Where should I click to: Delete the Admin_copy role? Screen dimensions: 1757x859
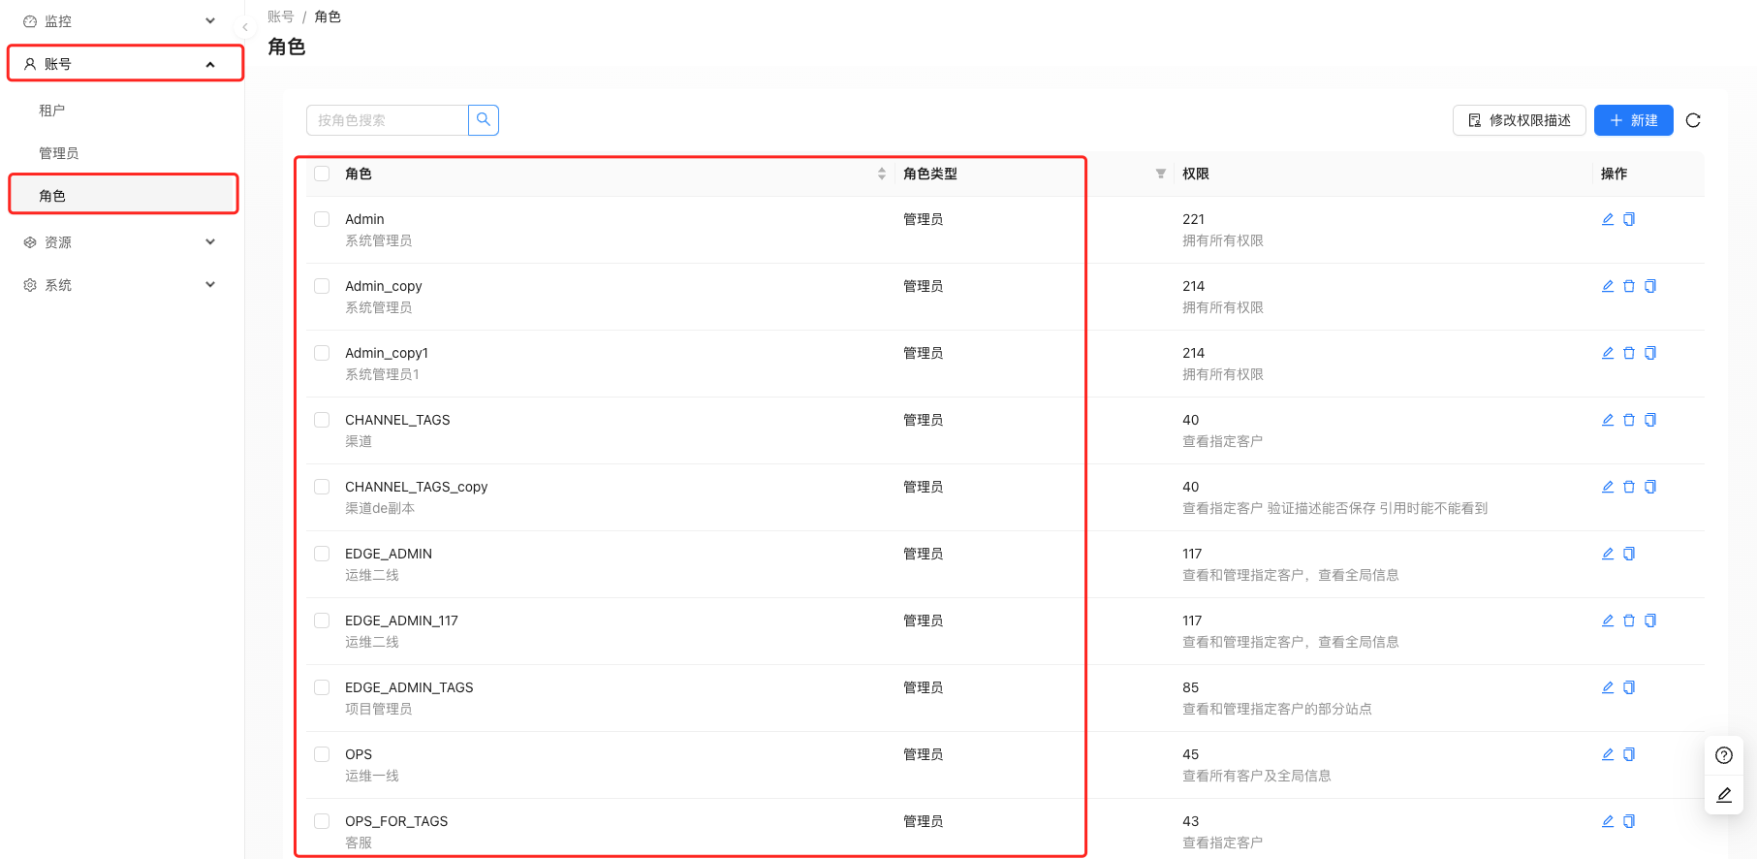pos(1629,286)
